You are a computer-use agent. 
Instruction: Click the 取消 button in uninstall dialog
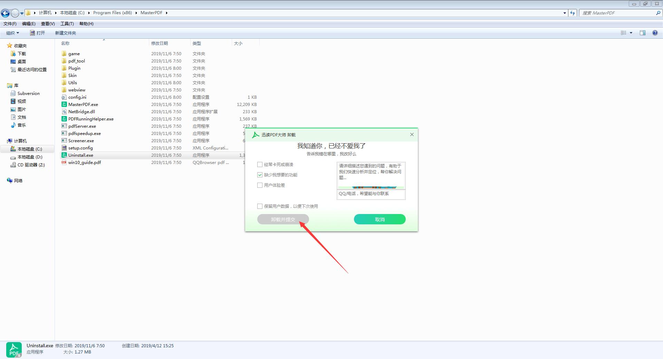pos(379,219)
